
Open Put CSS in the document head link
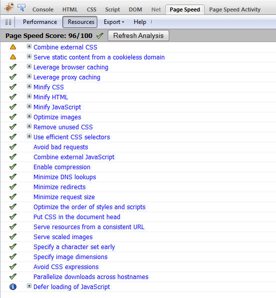(x=77, y=217)
